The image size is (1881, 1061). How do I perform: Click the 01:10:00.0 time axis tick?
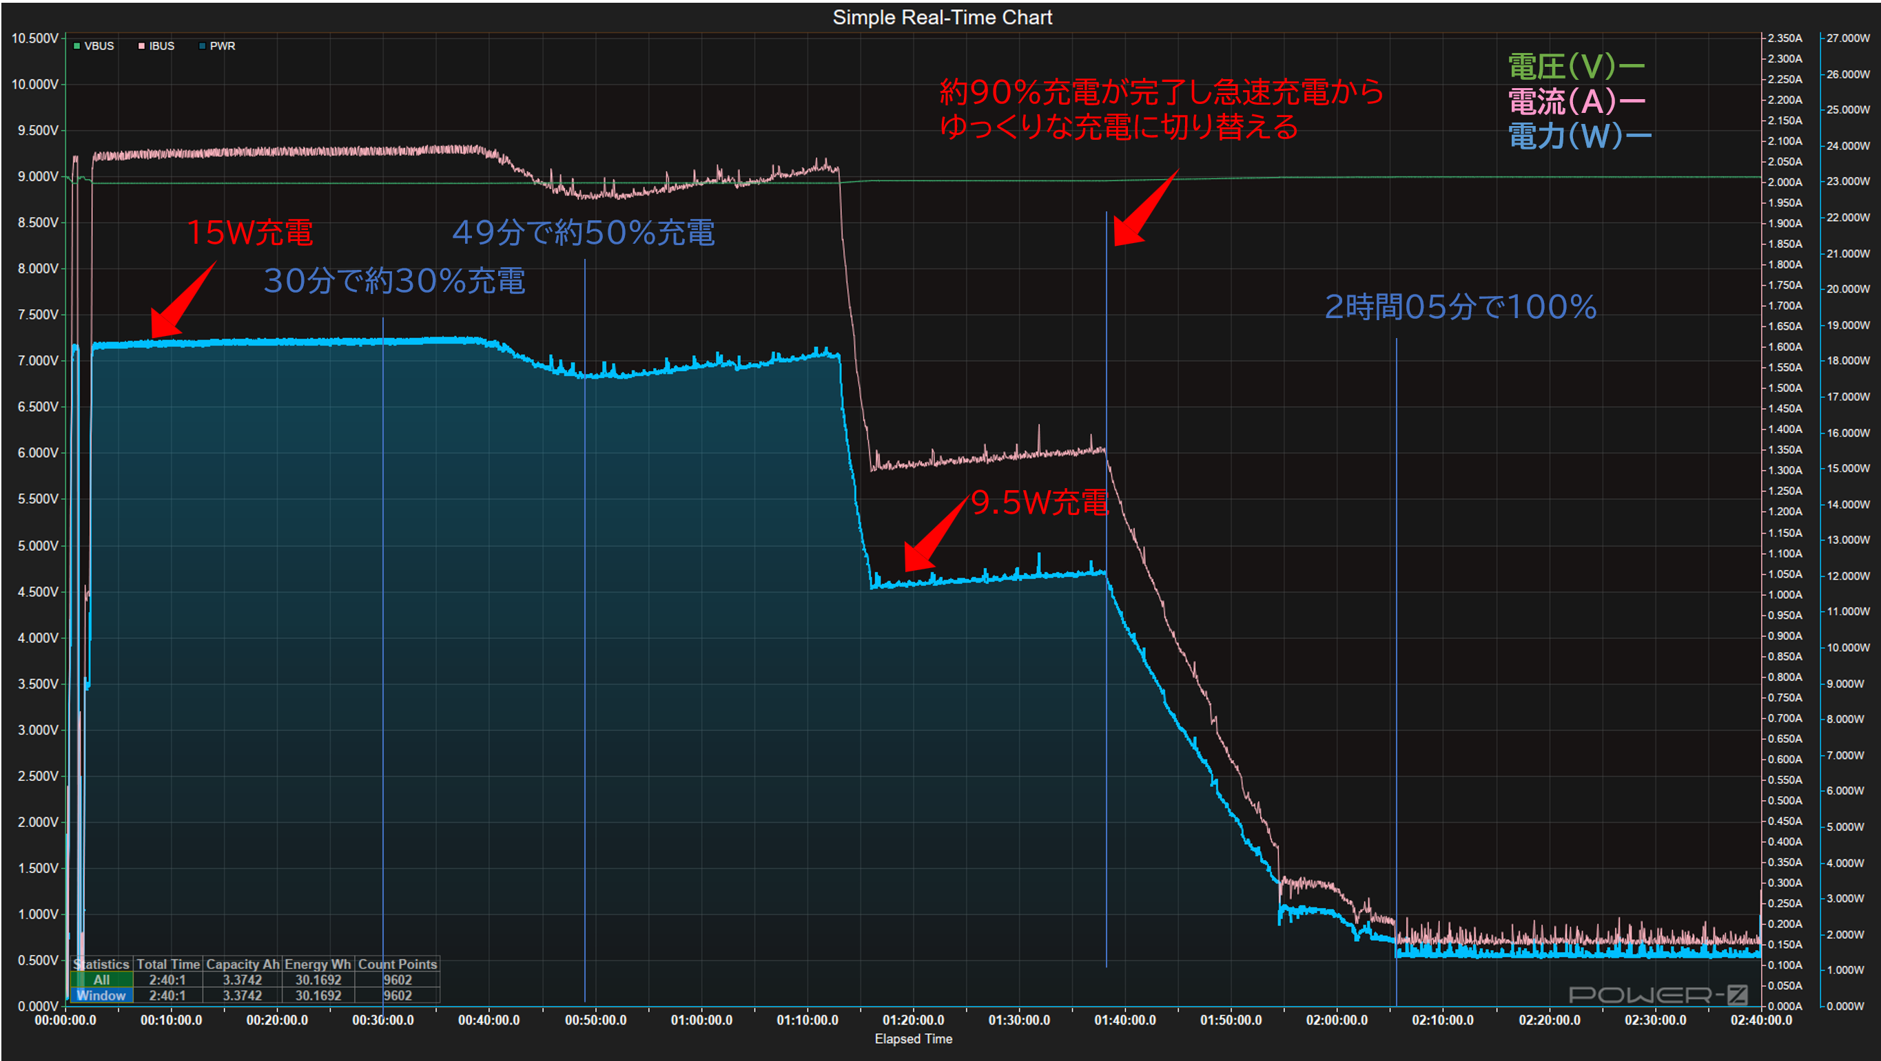[807, 1020]
